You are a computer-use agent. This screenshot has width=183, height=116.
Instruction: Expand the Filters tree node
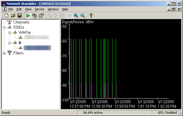pos(4,53)
